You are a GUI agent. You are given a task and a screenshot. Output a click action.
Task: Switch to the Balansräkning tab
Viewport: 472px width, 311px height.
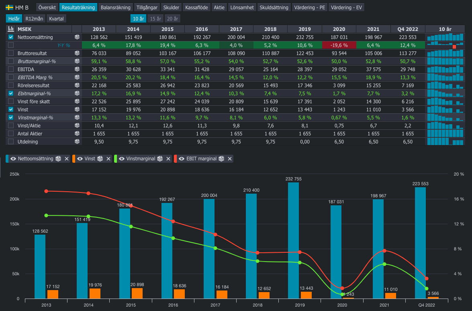[x=116, y=8]
